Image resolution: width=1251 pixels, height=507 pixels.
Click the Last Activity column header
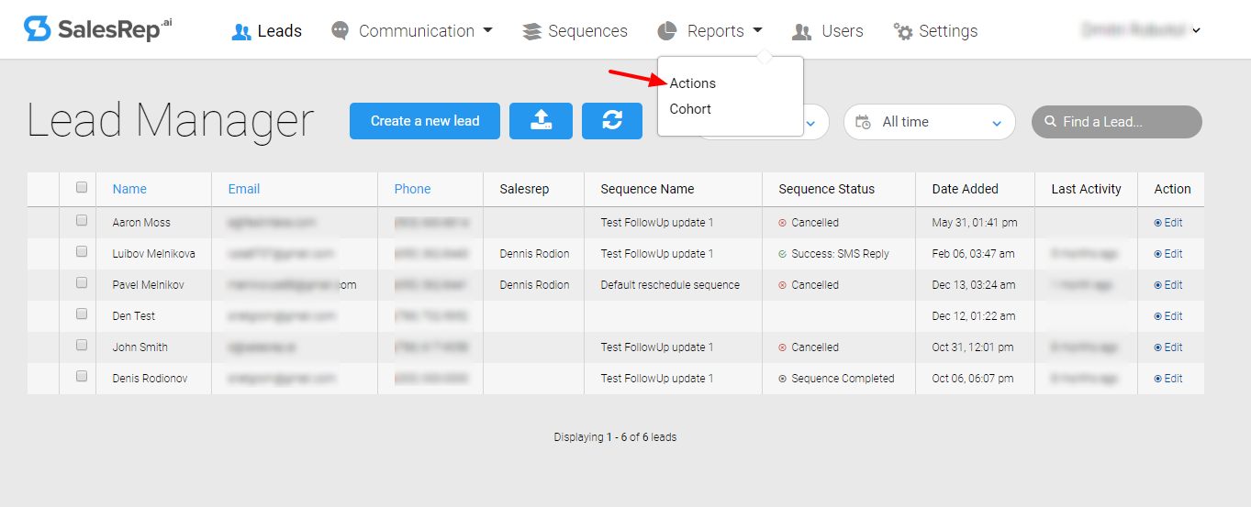[x=1087, y=189]
